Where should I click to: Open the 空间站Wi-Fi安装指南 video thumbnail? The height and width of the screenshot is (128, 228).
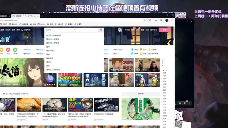click(x=106, y=105)
